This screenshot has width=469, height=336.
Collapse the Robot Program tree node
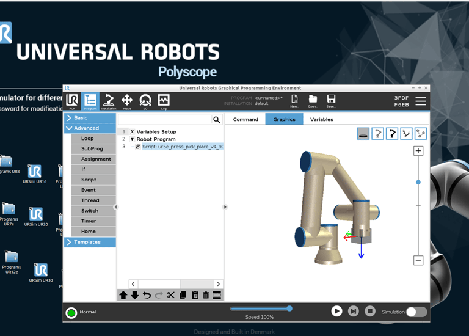point(132,139)
